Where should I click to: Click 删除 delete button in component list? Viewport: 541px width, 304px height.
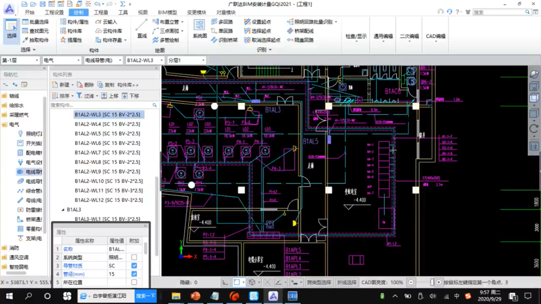pyautogui.click(x=85, y=85)
